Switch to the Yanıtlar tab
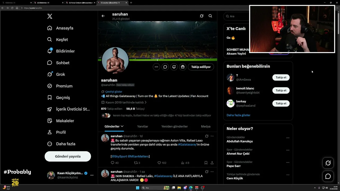Screen dimensions: 340x191 (143, 127)
